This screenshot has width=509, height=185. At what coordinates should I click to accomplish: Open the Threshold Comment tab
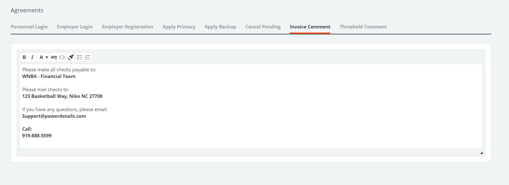[x=363, y=27]
